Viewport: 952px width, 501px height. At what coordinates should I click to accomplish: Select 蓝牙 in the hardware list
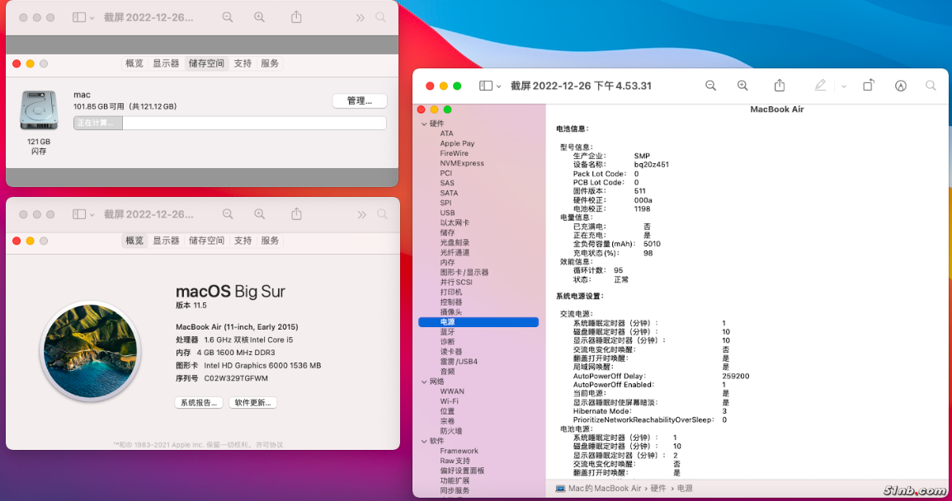pyautogui.click(x=447, y=332)
